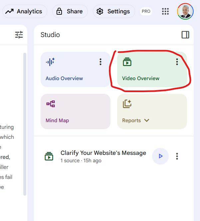Click the Studio panel title

[x=50, y=35]
